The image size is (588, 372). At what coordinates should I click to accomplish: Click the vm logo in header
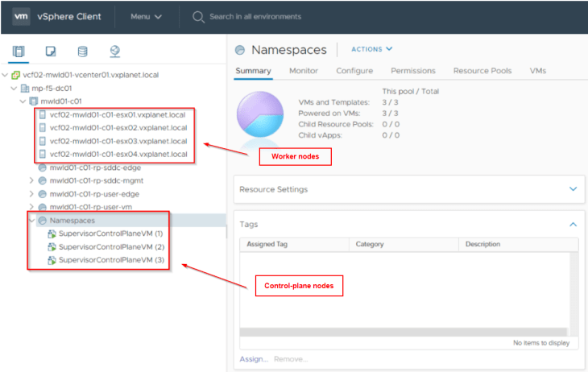coord(21,16)
